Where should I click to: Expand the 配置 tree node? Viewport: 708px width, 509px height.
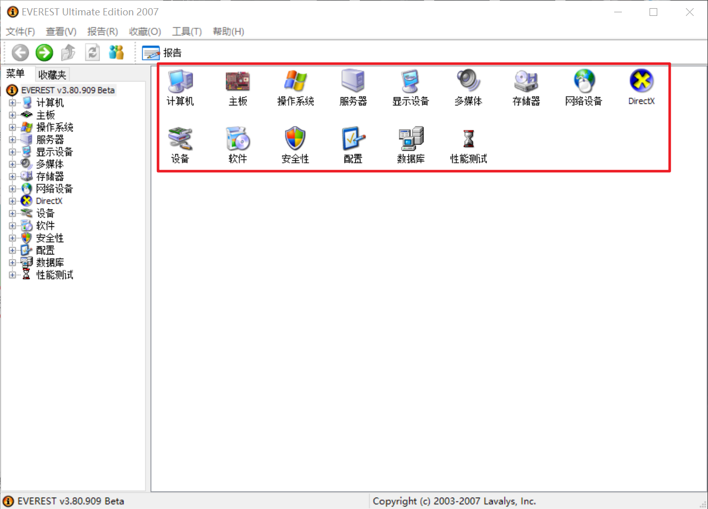[12, 250]
